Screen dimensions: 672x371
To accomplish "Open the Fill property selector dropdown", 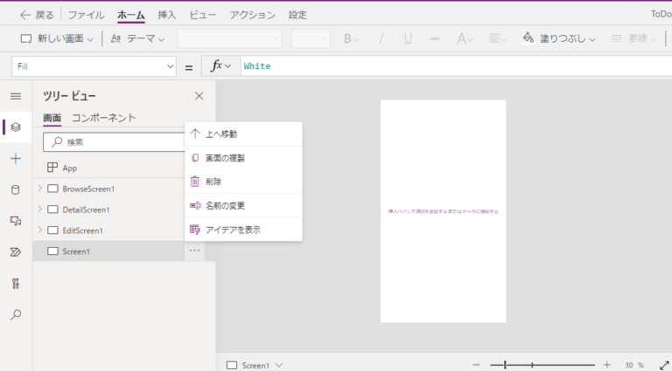I will click(94, 66).
